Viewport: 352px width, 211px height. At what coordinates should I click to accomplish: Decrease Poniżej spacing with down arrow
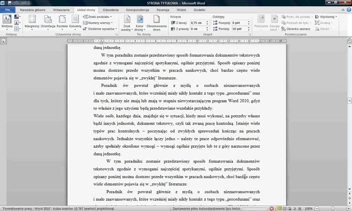[x=249, y=30]
